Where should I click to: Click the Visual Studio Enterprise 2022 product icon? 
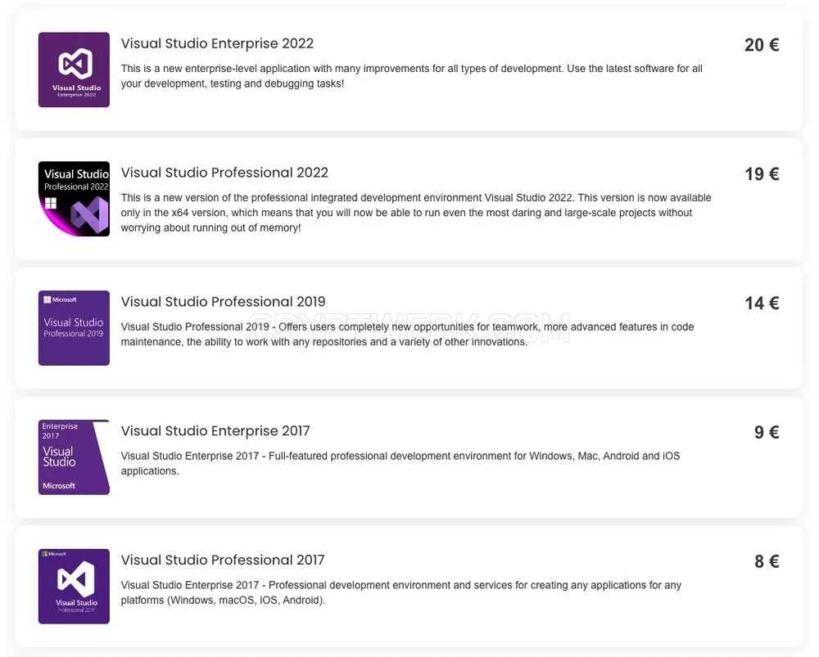pos(75,70)
